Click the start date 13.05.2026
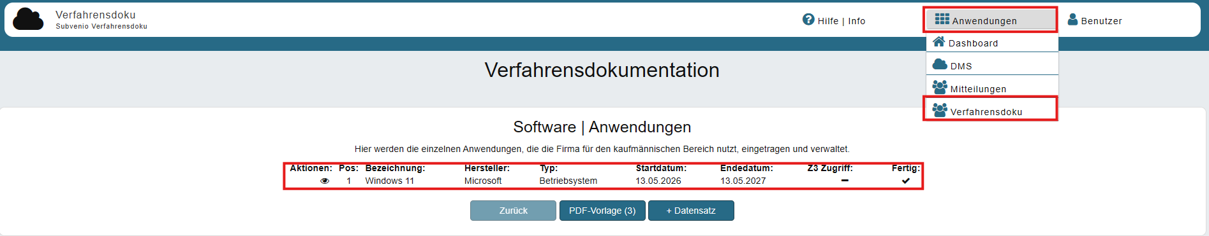 [x=658, y=181]
